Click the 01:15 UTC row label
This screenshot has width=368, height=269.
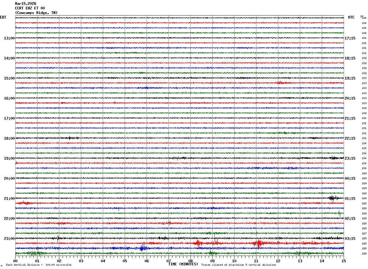(350, 199)
